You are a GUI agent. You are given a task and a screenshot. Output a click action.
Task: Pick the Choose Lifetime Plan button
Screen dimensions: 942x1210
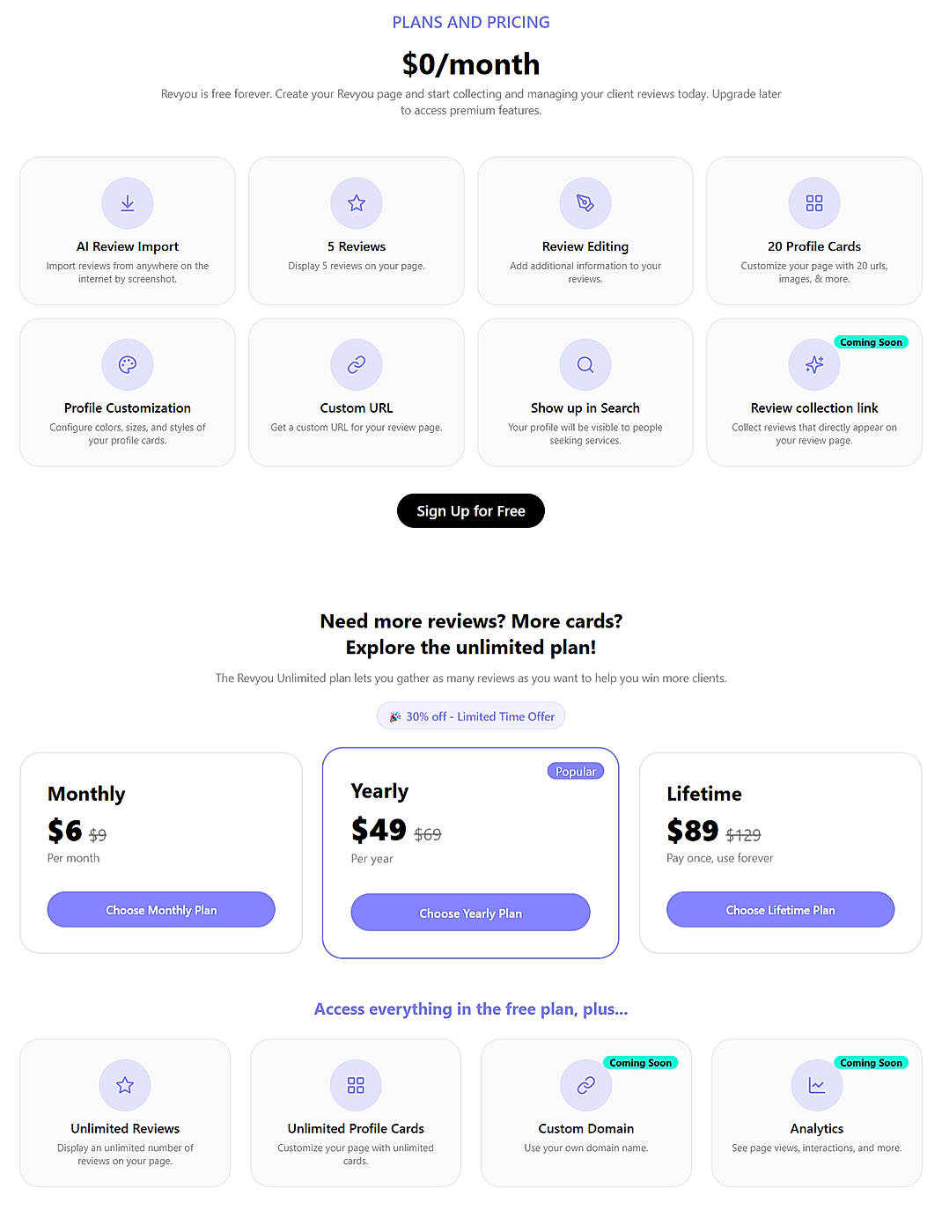coord(780,910)
